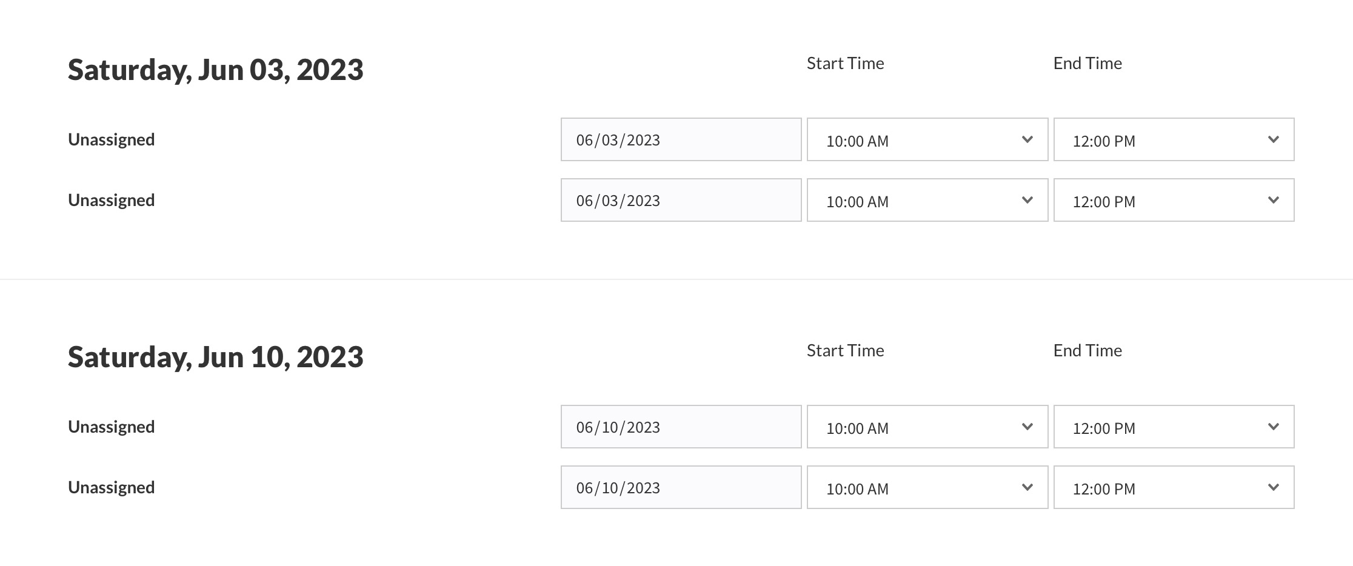The width and height of the screenshot is (1353, 566).
Task: Click the second 06/03/2023 date field
Action: [681, 201]
